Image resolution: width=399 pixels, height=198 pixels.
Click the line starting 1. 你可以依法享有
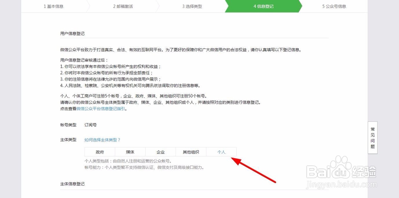click(111, 67)
